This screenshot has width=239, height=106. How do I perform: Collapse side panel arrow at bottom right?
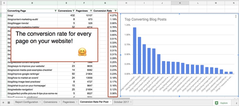coord(236,103)
